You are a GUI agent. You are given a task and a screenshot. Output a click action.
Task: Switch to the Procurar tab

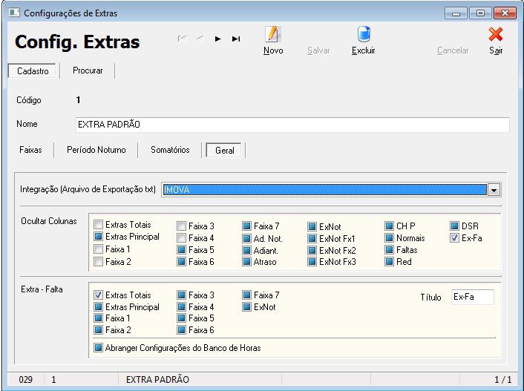88,70
